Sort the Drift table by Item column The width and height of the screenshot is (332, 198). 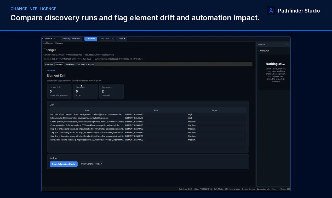87,110
